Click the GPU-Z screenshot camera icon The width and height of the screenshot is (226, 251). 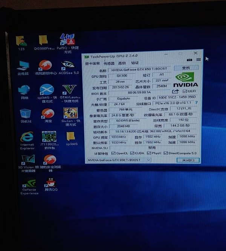coord(189,60)
